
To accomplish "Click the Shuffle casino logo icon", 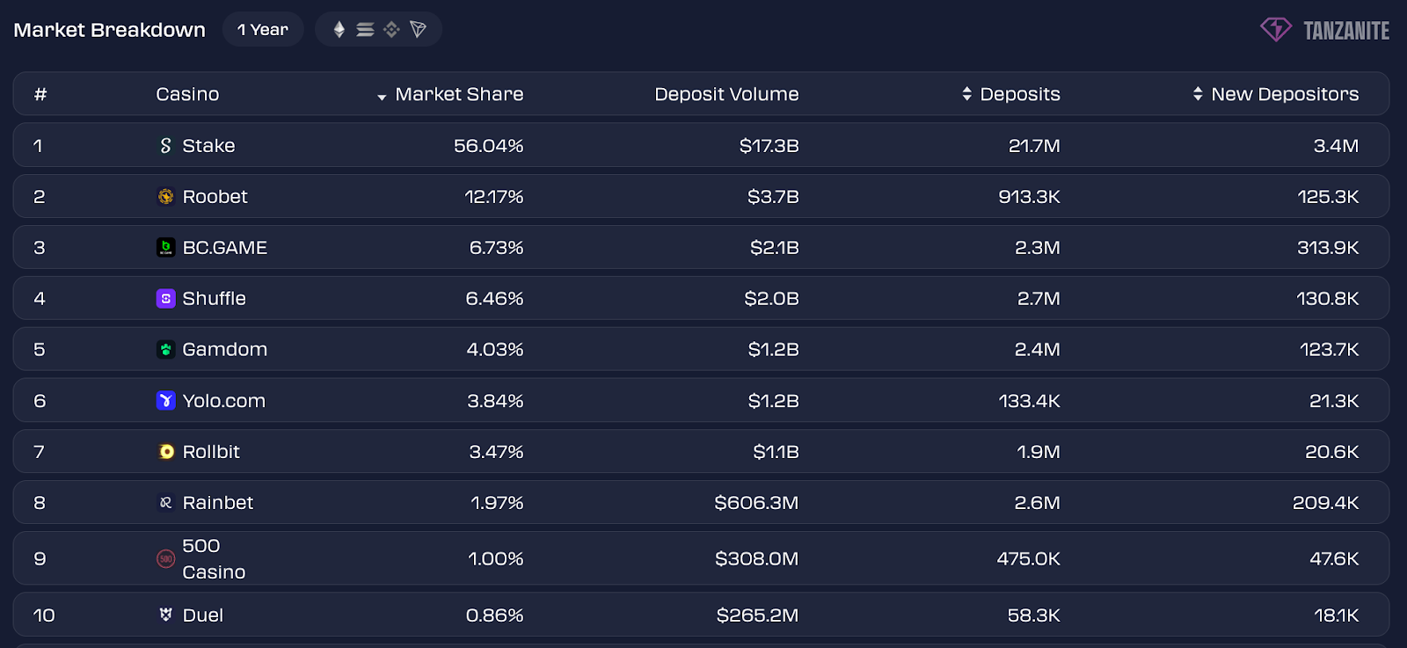I will click(165, 299).
